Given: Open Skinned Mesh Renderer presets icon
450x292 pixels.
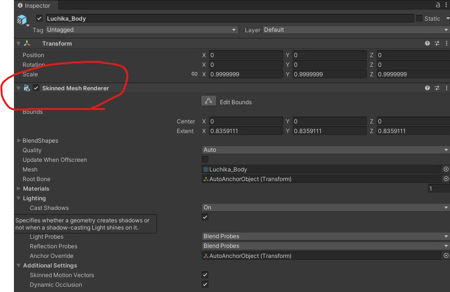Looking at the screenshot, I should pos(437,88).
